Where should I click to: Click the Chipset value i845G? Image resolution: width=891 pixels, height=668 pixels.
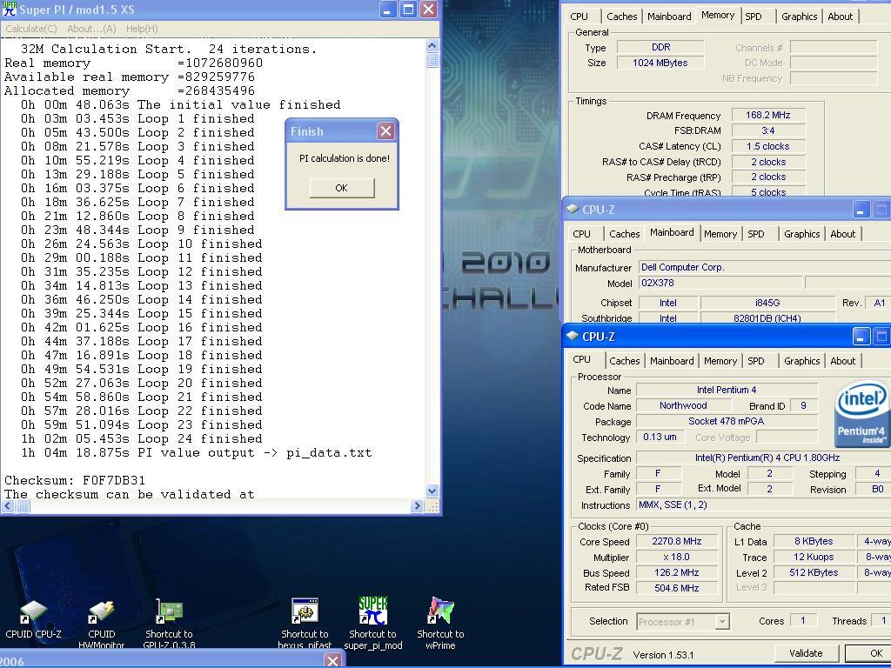(767, 303)
